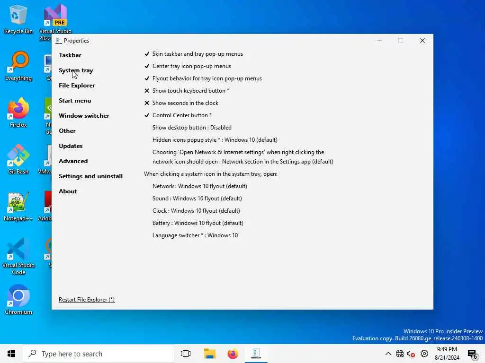Image resolution: width=485 pixels, height=363 pixels.
Task: Open the Git Bash desktop shortcut
Action: [x=18, y=160]
